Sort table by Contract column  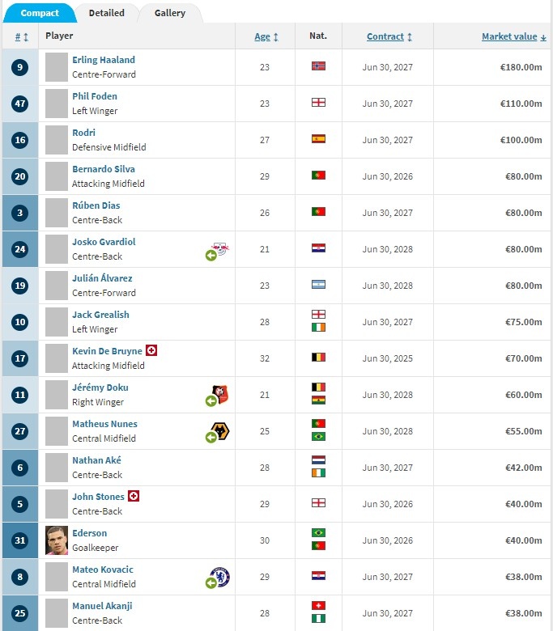point(389,36)
